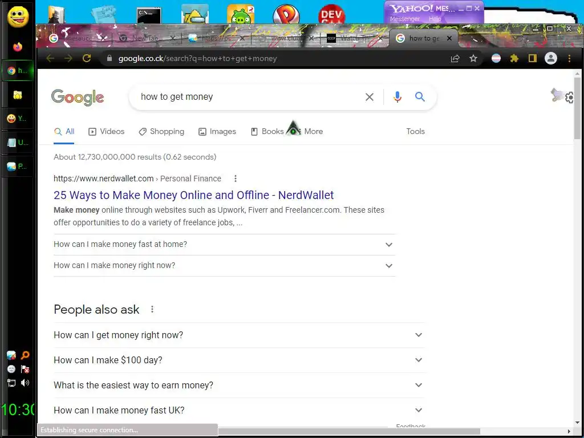Open the green pig game desktop icon
The height and width of the screenshot is (438, 584).
pyautogui.click(x=241, y=14)
